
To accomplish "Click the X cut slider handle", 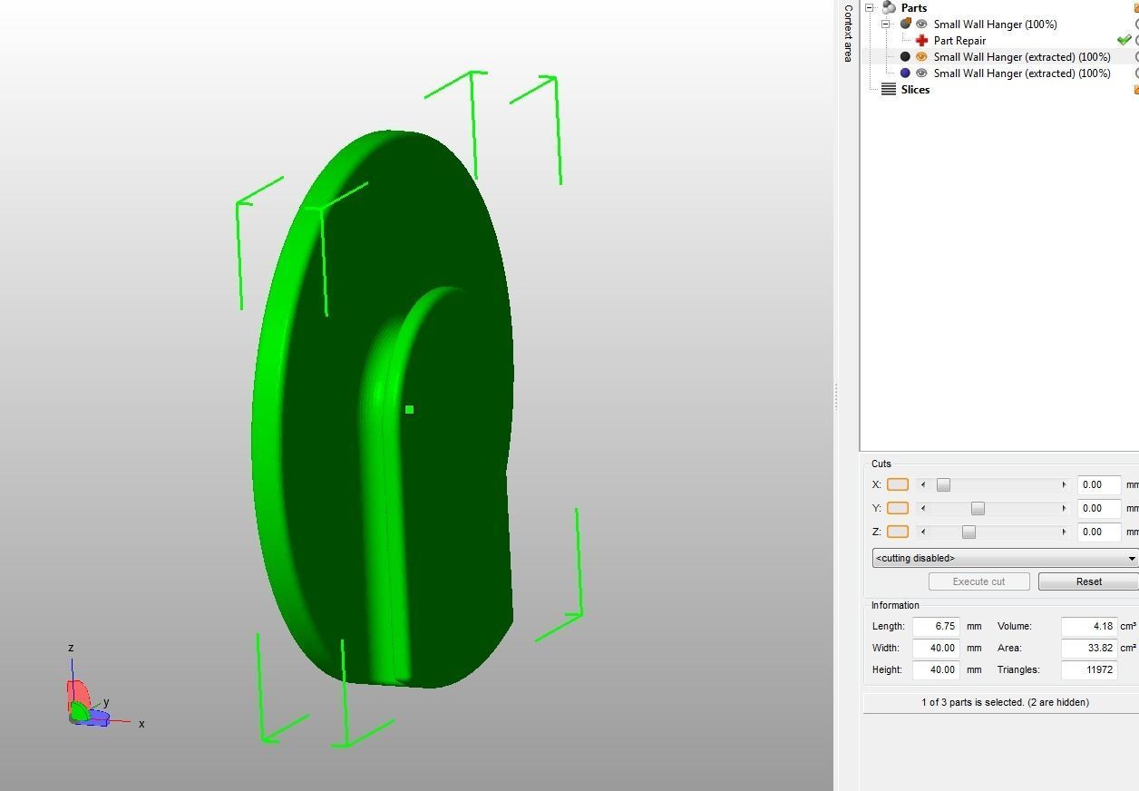I will [943, 484].
